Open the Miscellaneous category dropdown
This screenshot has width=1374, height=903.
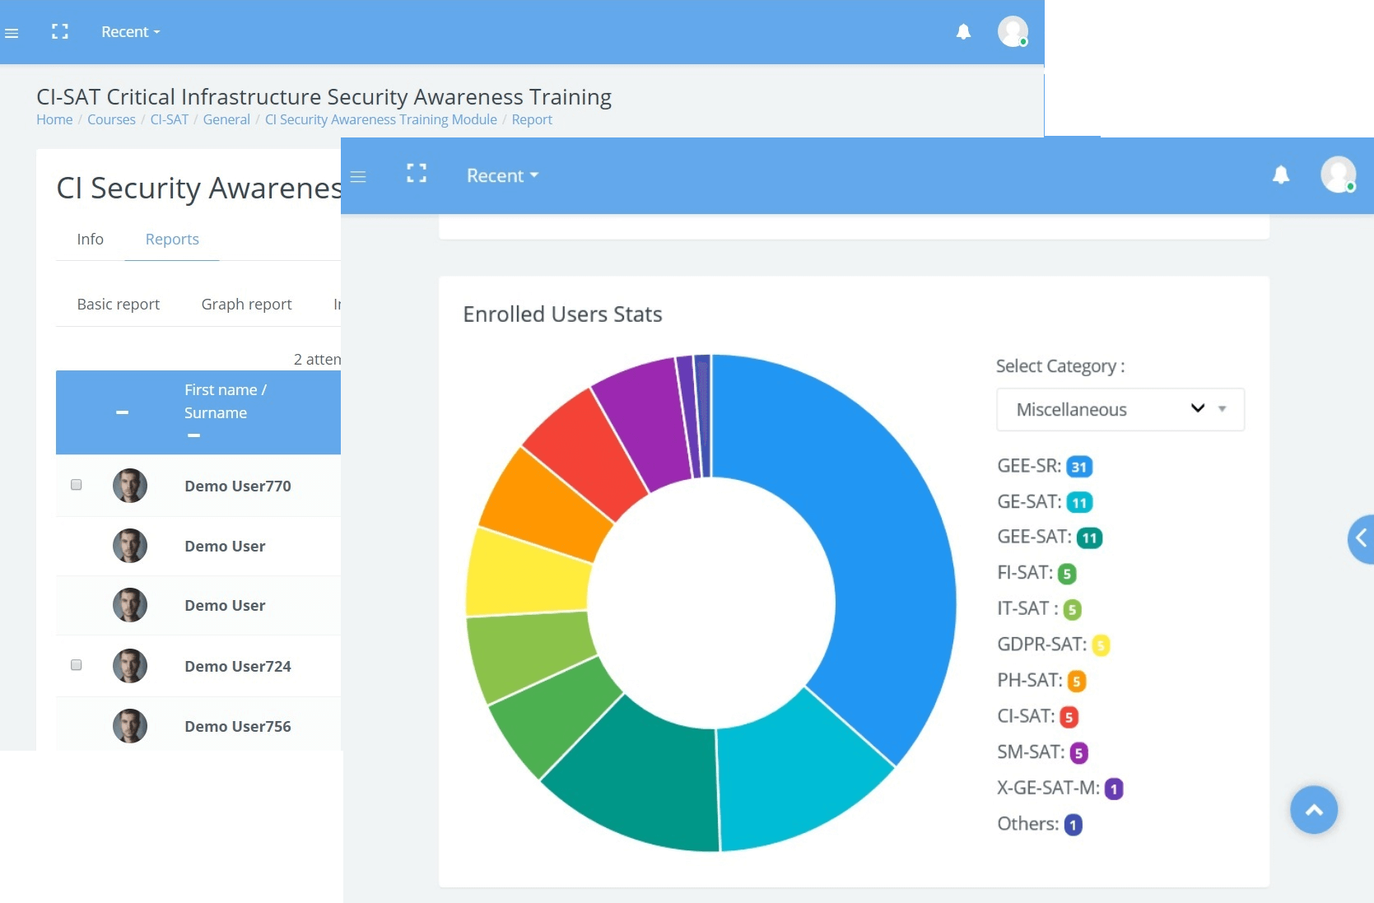pos(1120,410)
